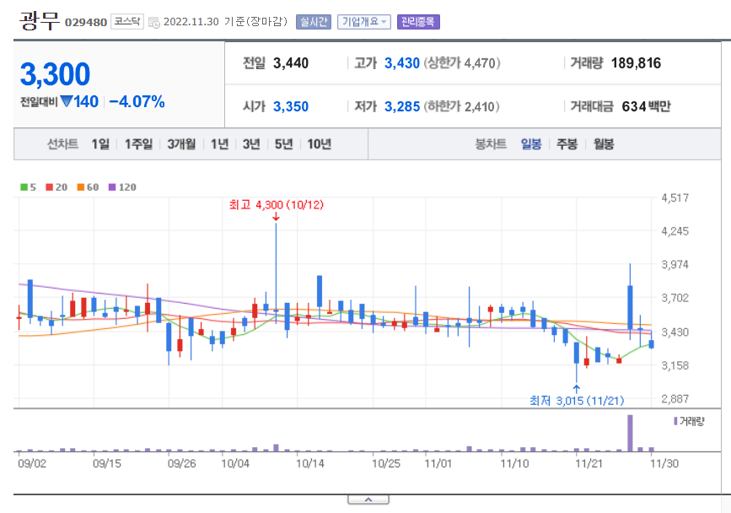731x513 pixels.
Task: Click the calendar icon beside the date
Action: point(153,23)
